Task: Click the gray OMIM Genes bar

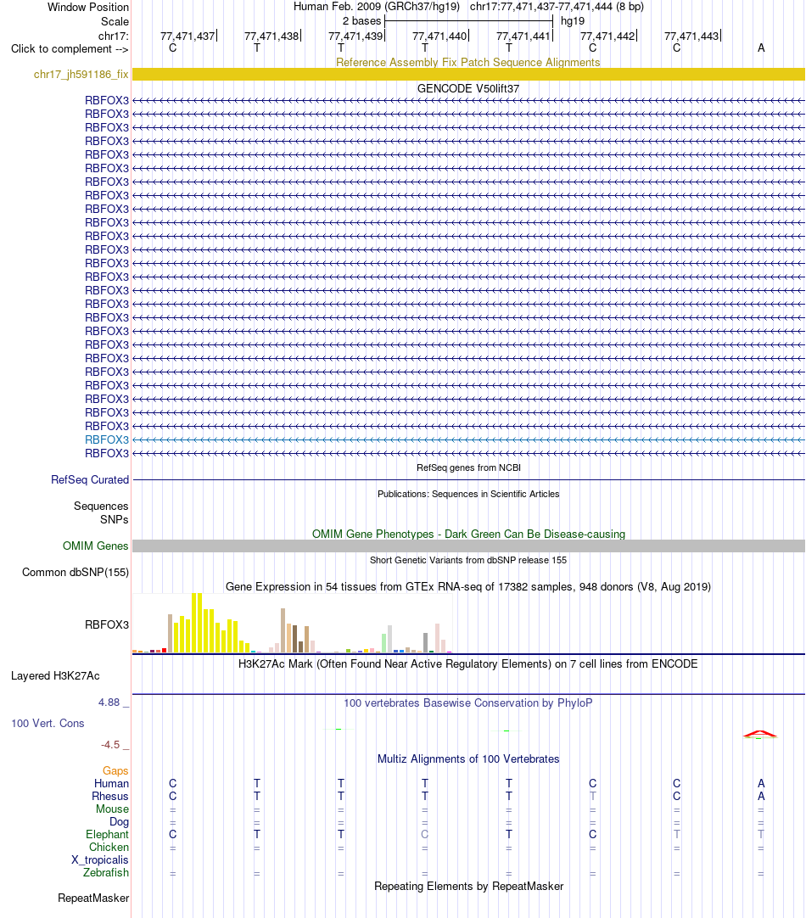Action: 468,546
